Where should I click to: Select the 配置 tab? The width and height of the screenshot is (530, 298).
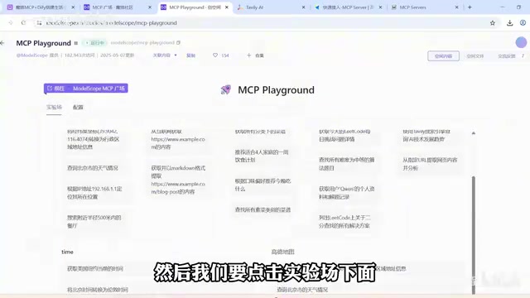pos(78,107)
